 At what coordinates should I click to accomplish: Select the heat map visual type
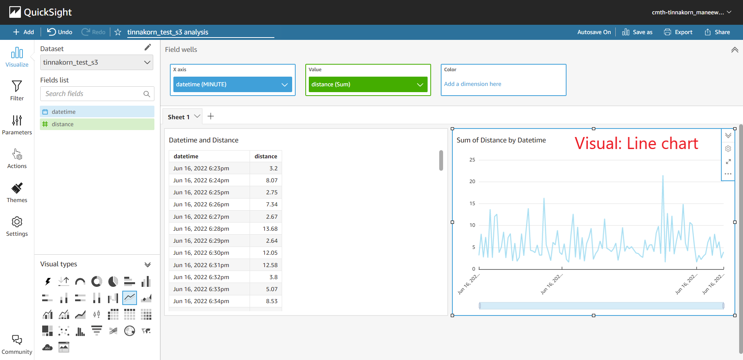[146, 314]
